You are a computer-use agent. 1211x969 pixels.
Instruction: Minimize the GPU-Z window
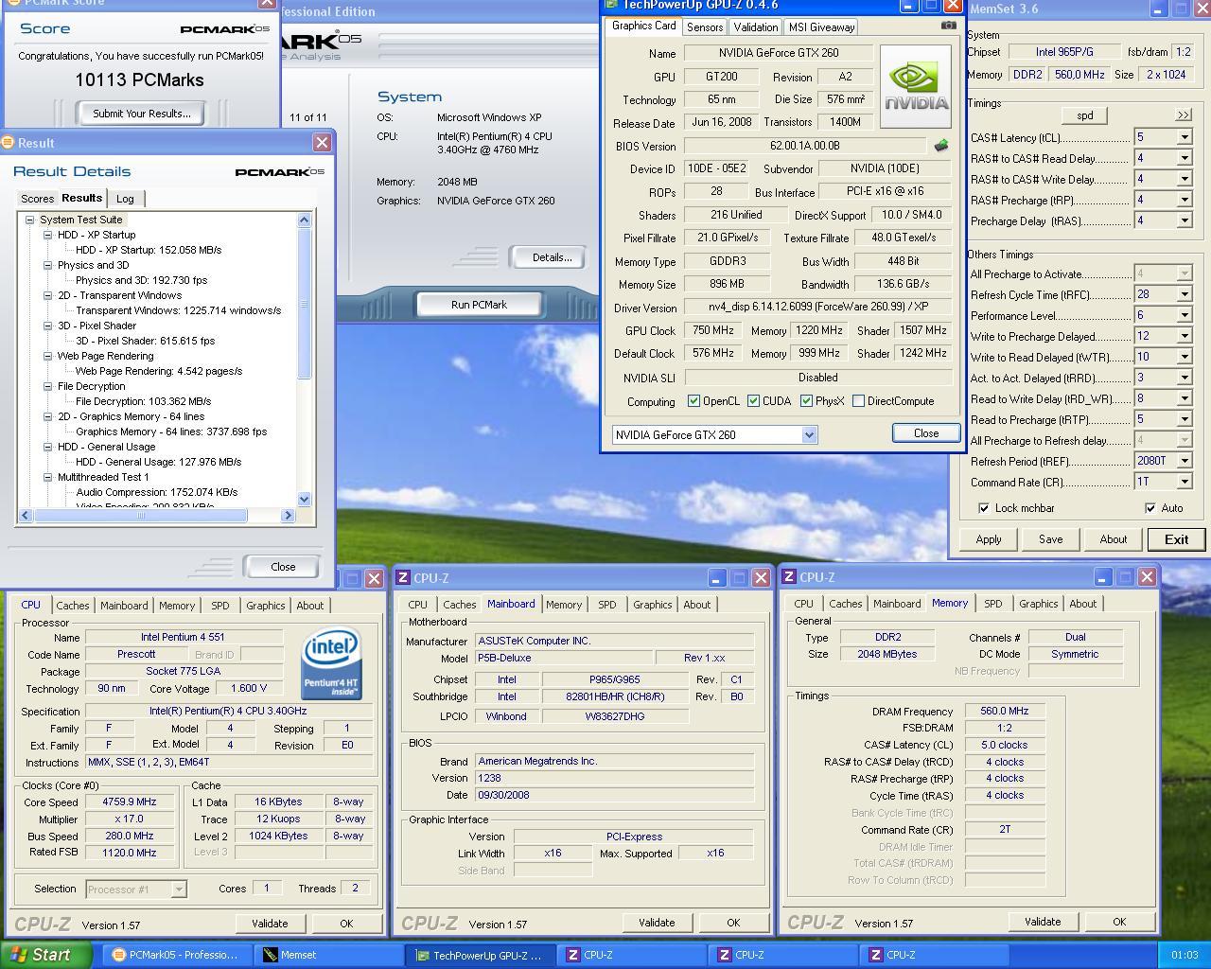pos(908,5)
